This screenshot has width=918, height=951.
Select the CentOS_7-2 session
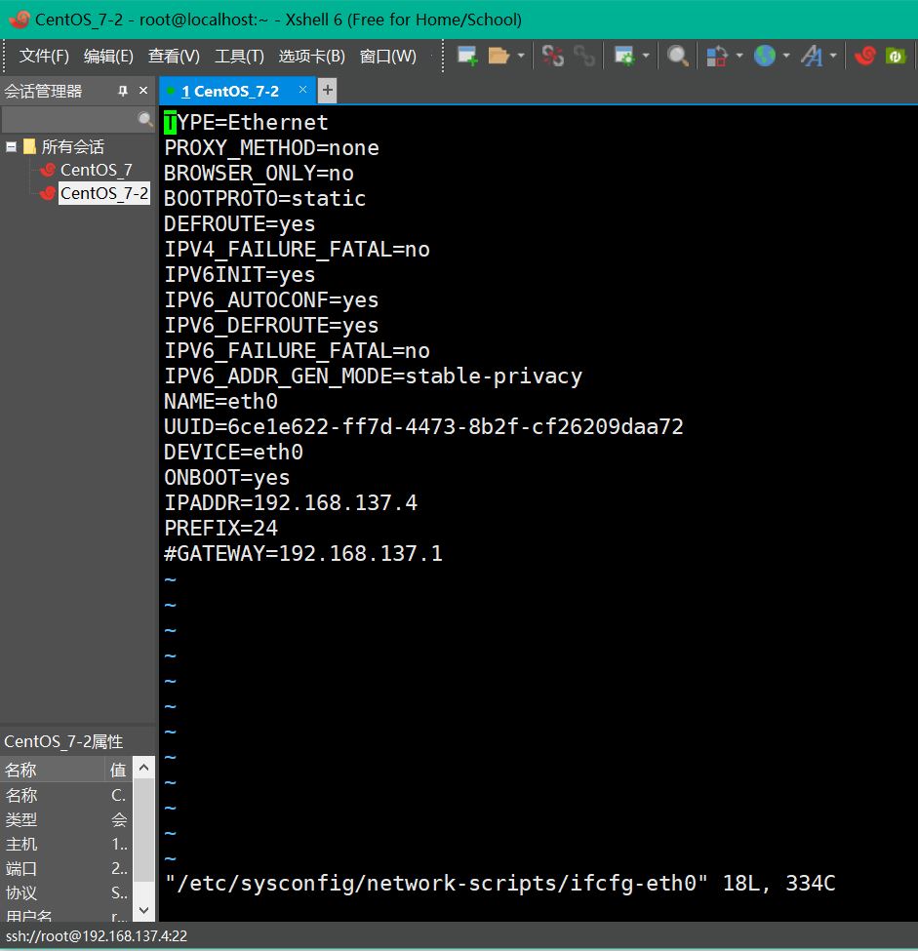(103, 193)
